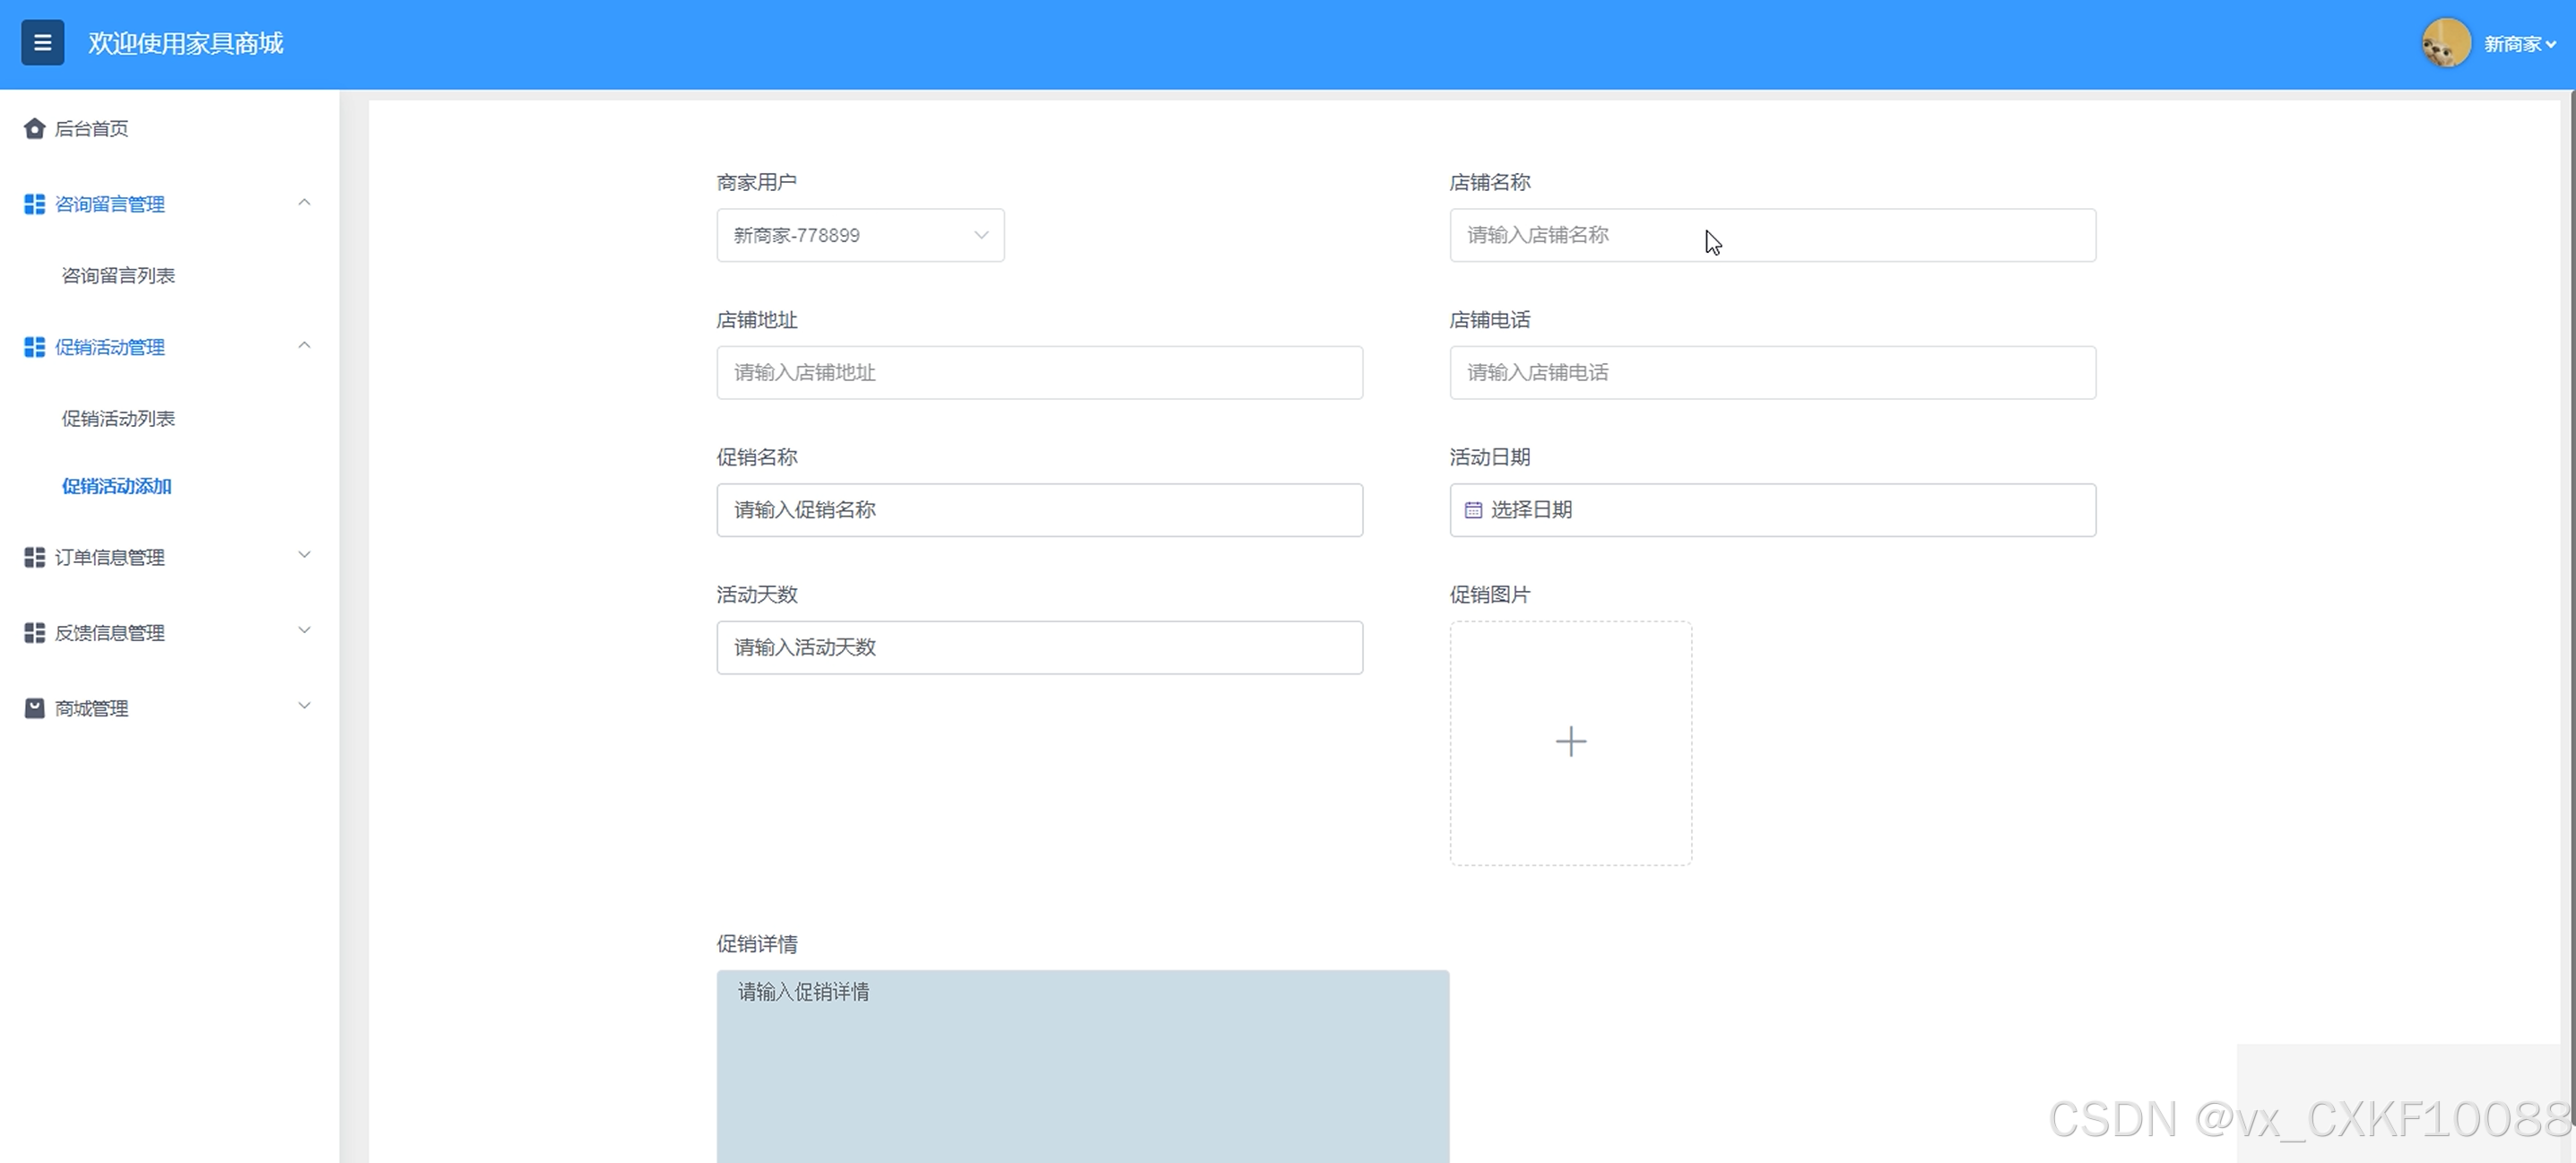Click inside the 促销详情 text area
This screenshot has height=1163, width=2576.
tap(1082, 1065)
